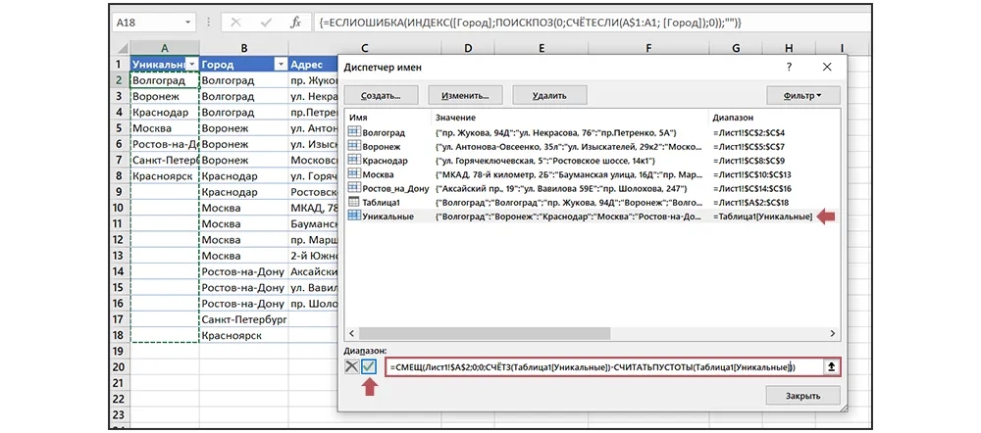Screen dimensions: 981x433
Task: Expand the Город column filter dropdown
Action: [x=280, y=64]
